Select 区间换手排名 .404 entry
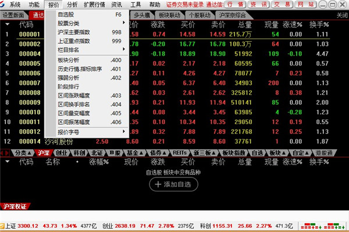This screenshot has height=232, width=349. pyautogui.click(x=91, y=104)
